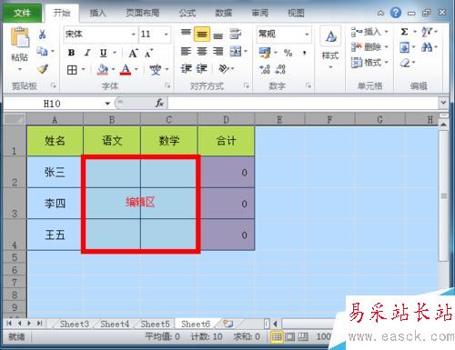
Task: Decrease indent
Action: [x=186, y=69]
